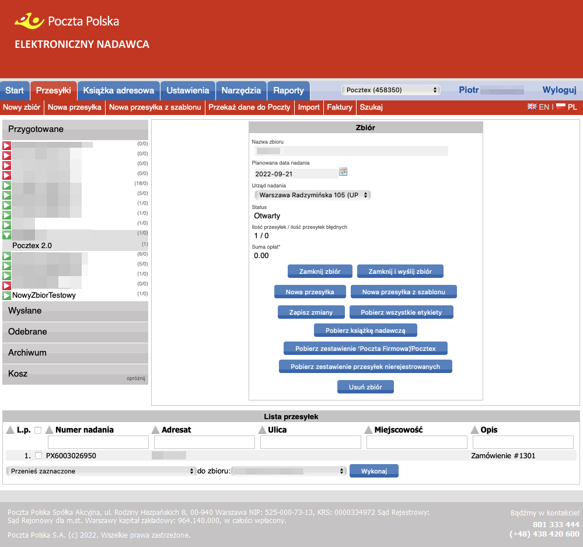Click the green arrow beside the (18/0) set

6,185
